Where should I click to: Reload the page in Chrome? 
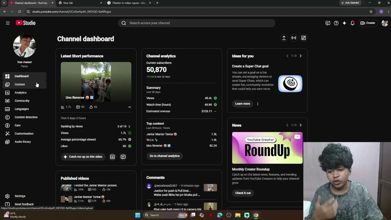tap(19, 12)
